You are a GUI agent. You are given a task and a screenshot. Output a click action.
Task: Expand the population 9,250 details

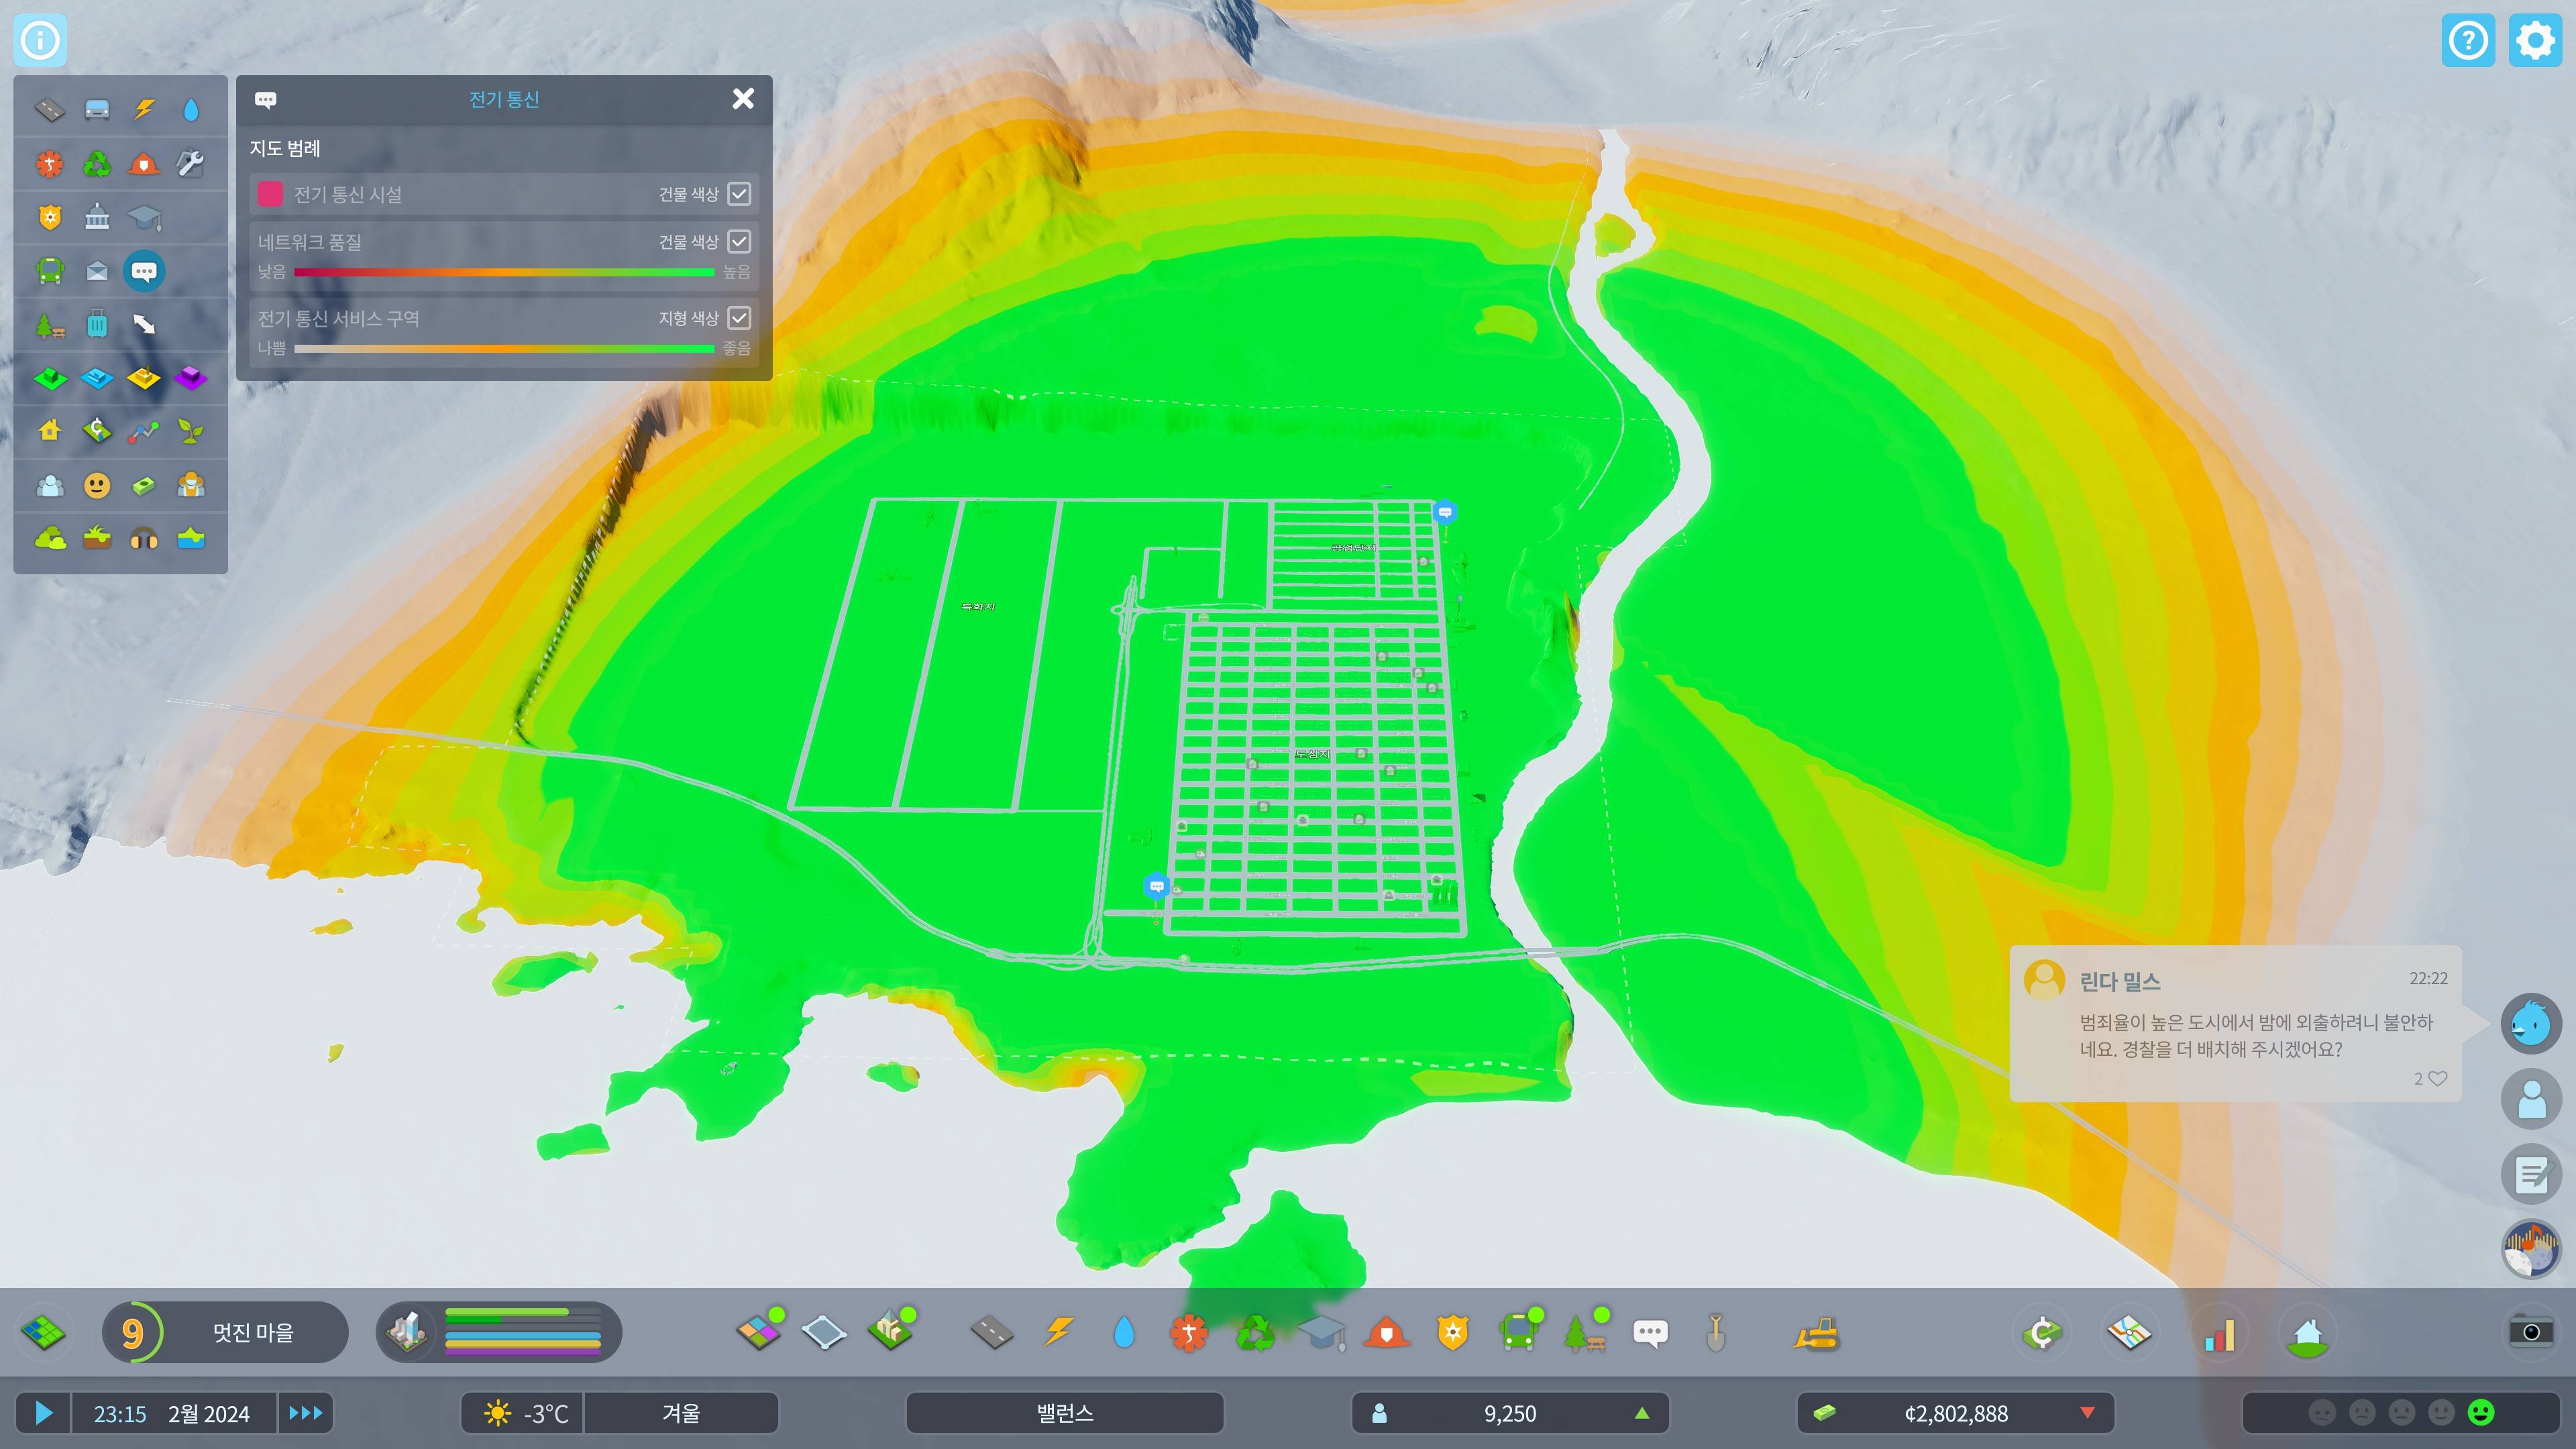tap(1509, 1413)
